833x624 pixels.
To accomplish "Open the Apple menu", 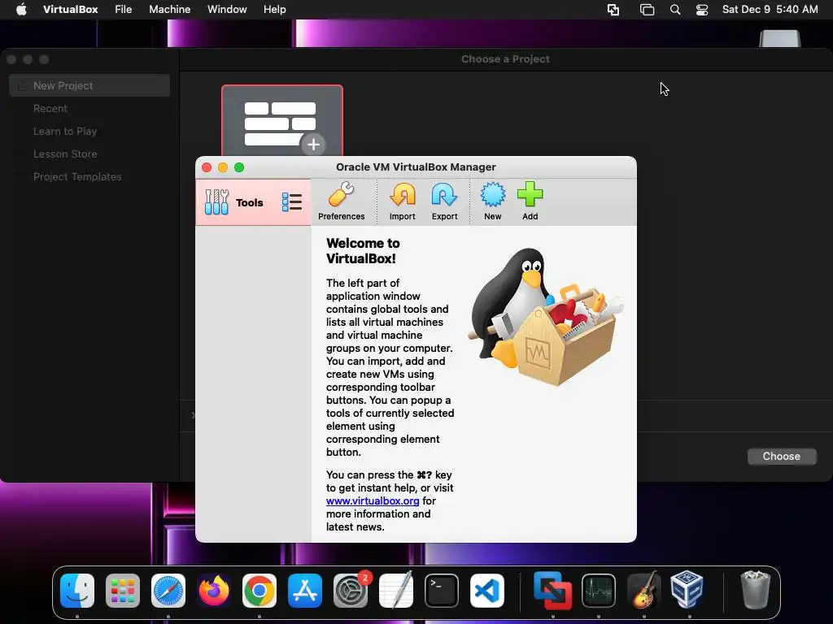I will pyautogui.click(x=21, y=10).
